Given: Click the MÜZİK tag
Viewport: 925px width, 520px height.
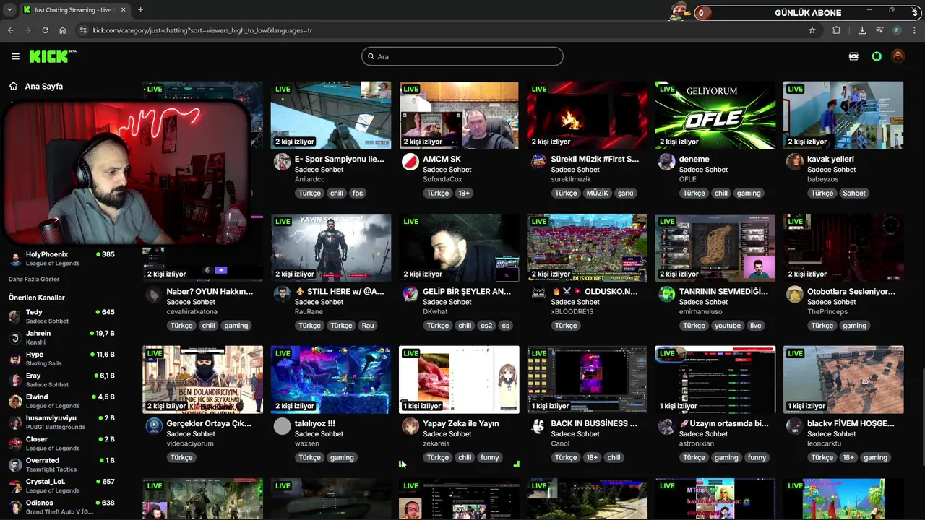Looking at the screenshot, I should pyautogui.click(x=597, y=193).
